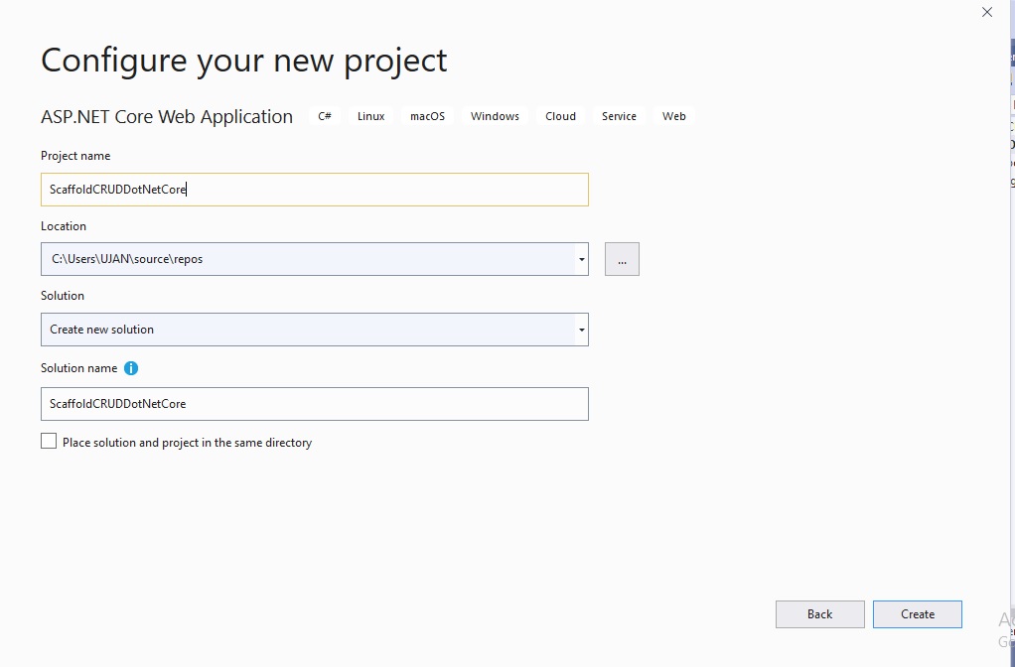Click the C# language tag
This screenshot has width=1015, height=667.
(x=325, y=116)
